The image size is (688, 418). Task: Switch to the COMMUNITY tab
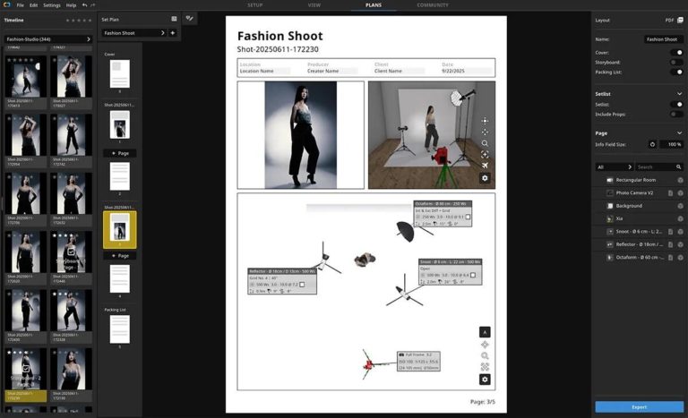[x=433, y=5]
